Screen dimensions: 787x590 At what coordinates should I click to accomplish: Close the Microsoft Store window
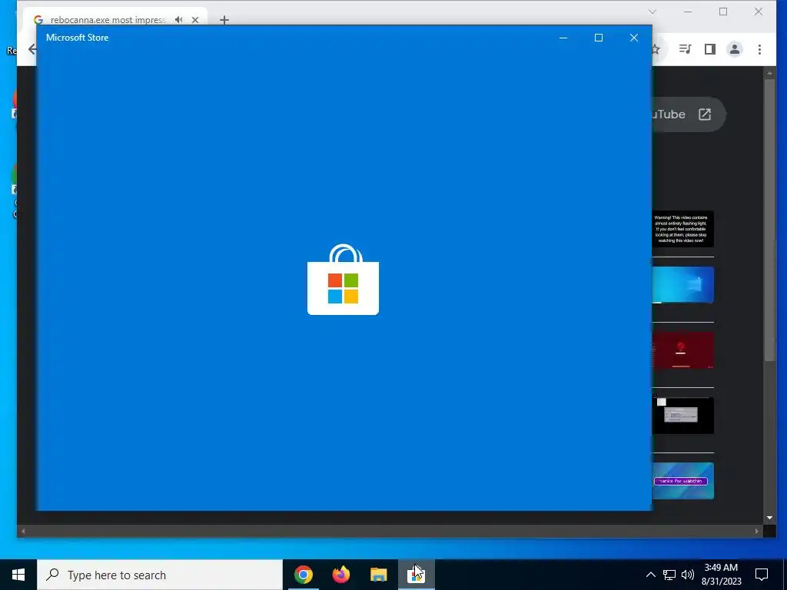pyautogui.click(x=634, y=38)
